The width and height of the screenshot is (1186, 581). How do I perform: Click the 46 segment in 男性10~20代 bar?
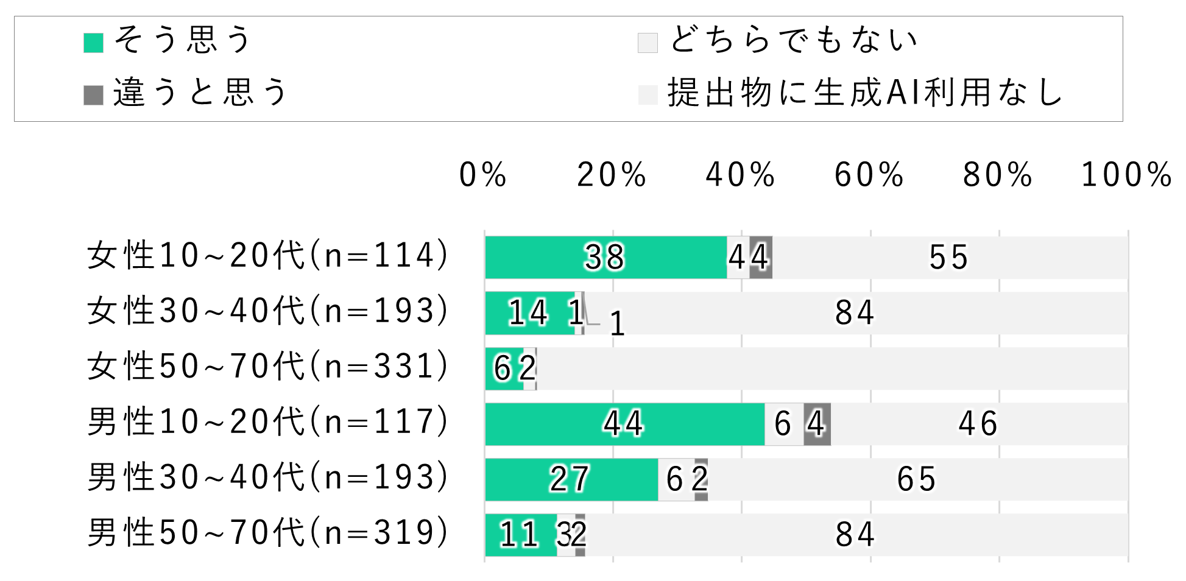pyautogui.click(x=978, y=424)
